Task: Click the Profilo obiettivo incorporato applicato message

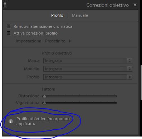Action: coord(43,121)
